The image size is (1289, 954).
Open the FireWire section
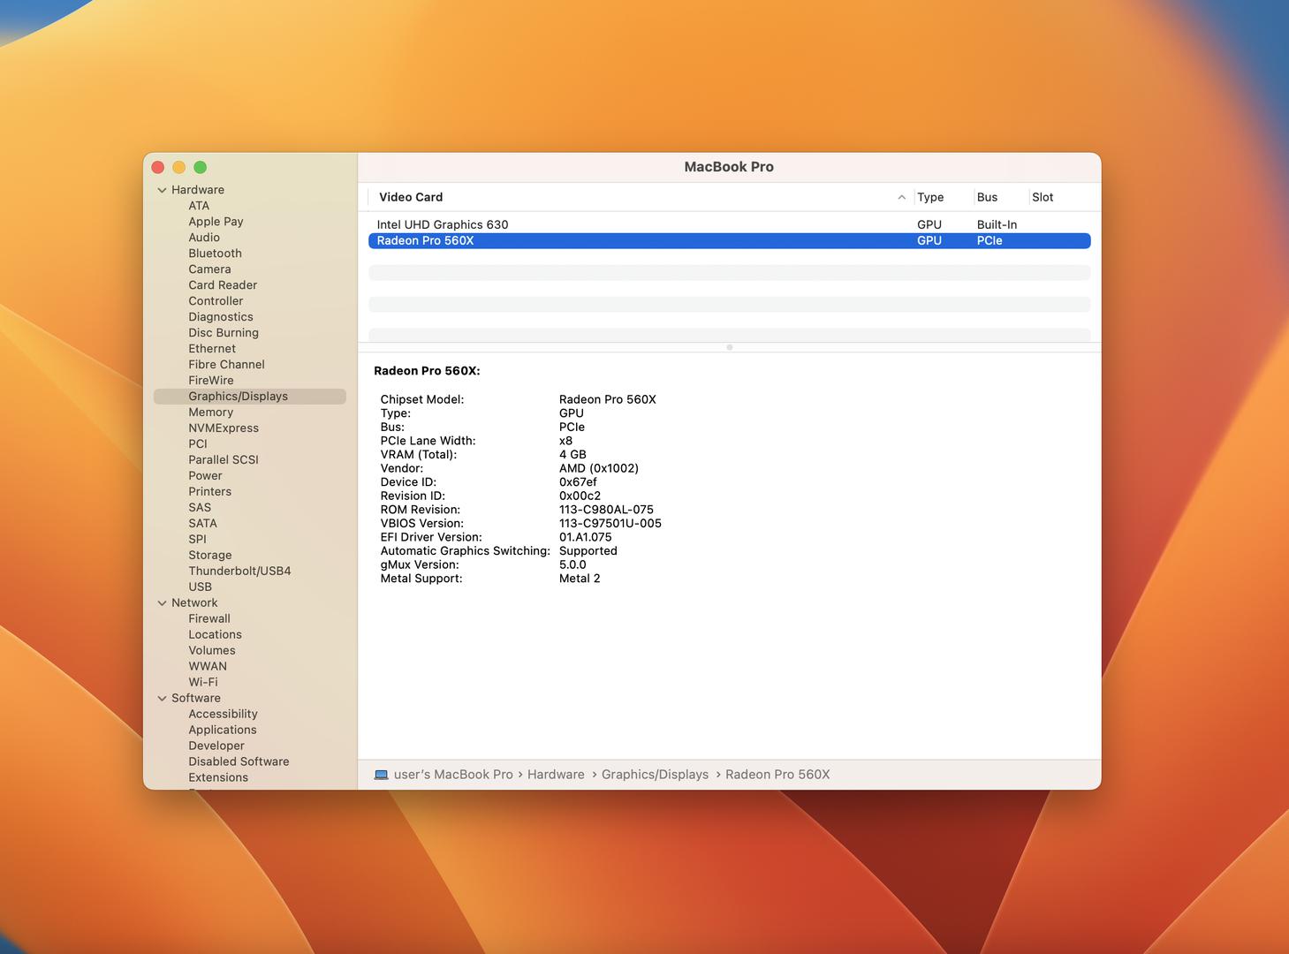point(211,381)
